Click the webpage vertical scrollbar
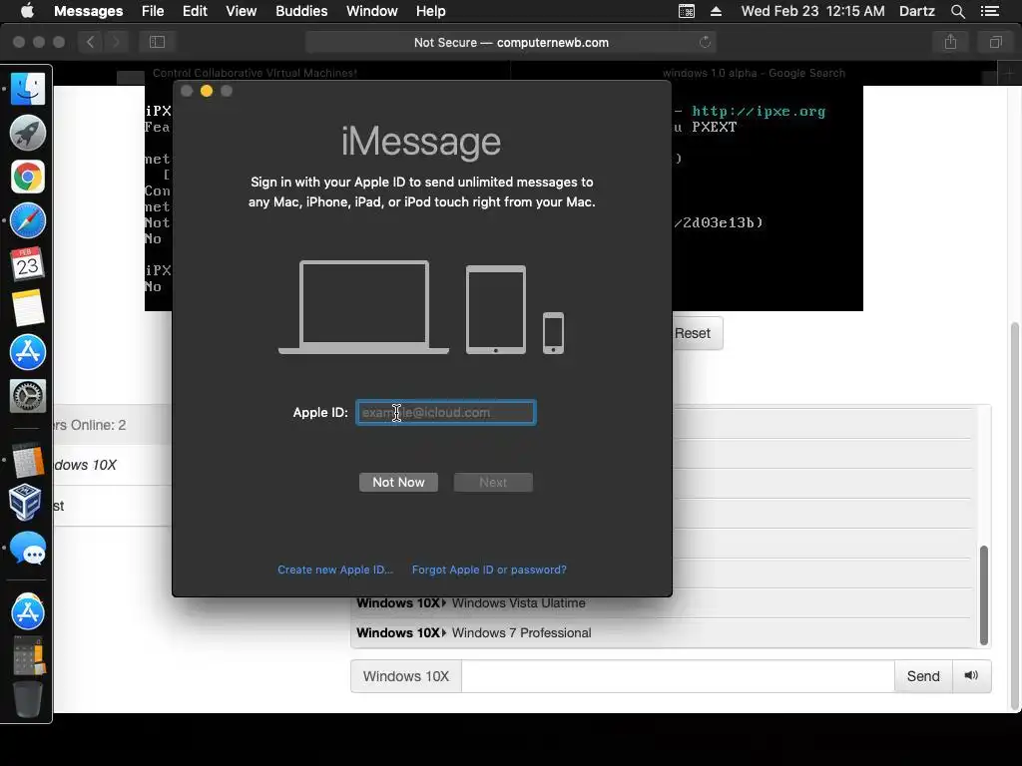 (x=1014, y=515)
